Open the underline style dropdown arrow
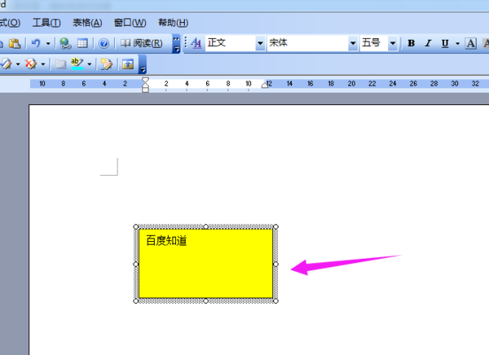489x355 pixels. [457, 43]
